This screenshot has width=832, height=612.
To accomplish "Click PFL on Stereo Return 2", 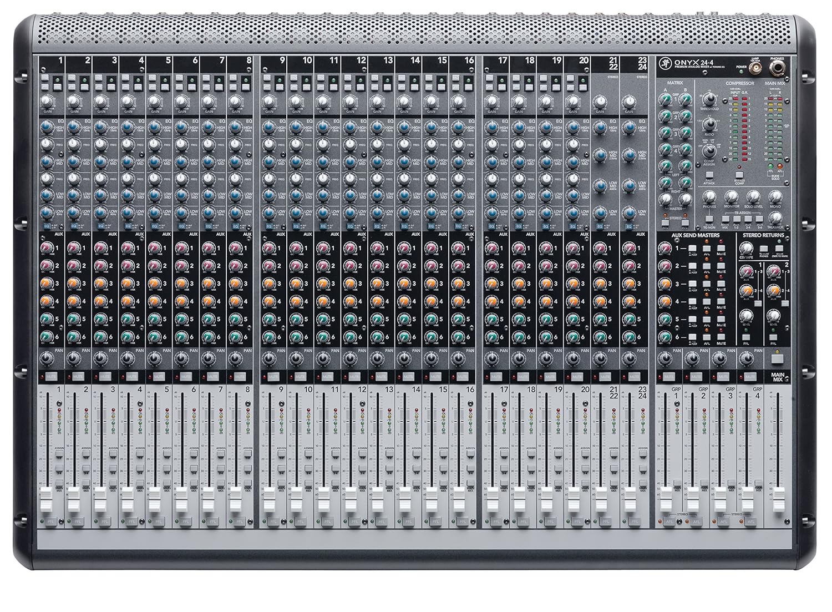I will [x=773, y=337].
